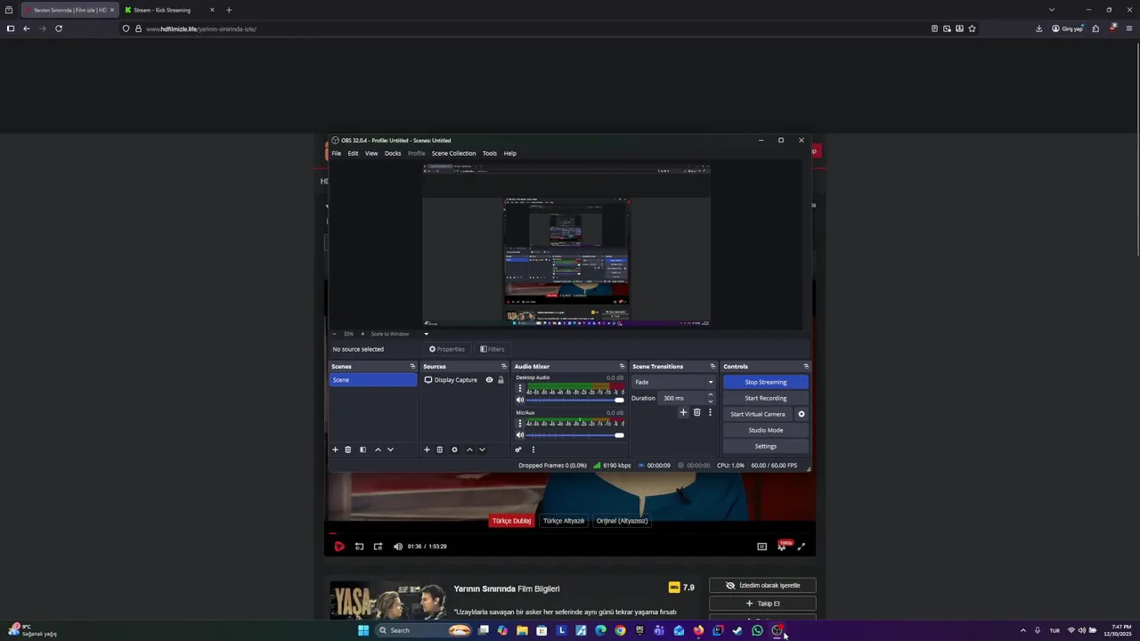
Task: Open the virtual camera settings gear
Action: [x=801, y=414]
